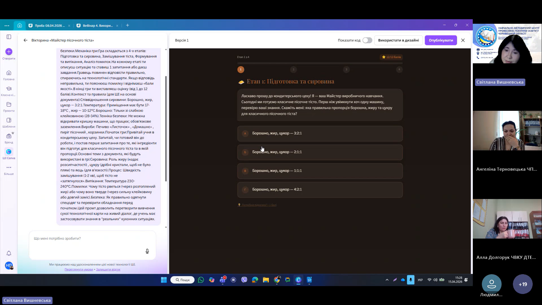Expand the 'Більше' three-dots menu
Image resolution: width=542 pixels, height=305 pixels.
(9, 168)
